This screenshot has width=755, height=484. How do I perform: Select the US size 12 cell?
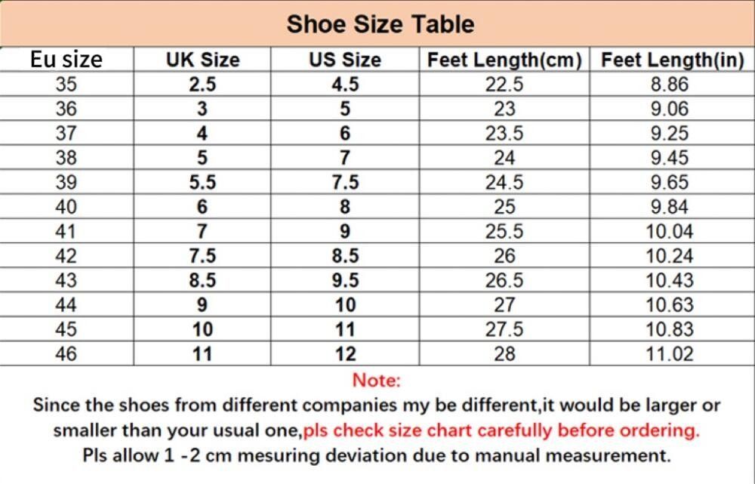(x=345, y=353)
